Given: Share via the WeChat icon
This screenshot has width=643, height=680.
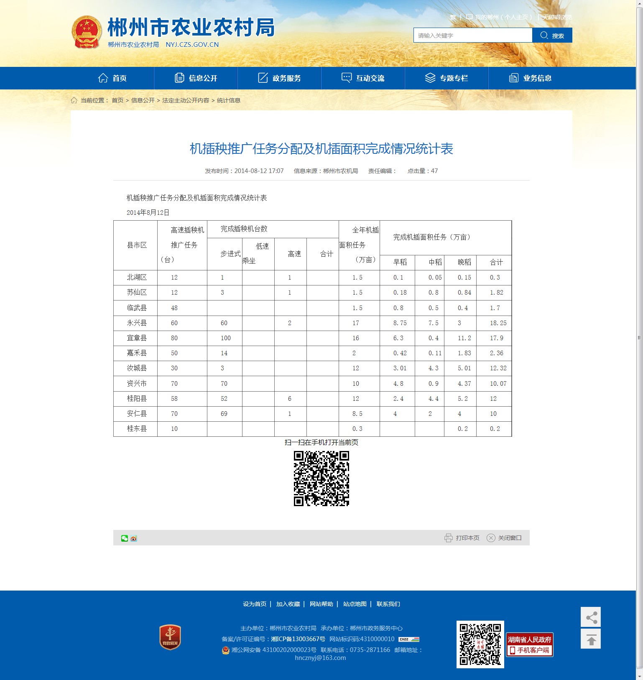Looking at the screenshot, I should [x=125, y=538].
